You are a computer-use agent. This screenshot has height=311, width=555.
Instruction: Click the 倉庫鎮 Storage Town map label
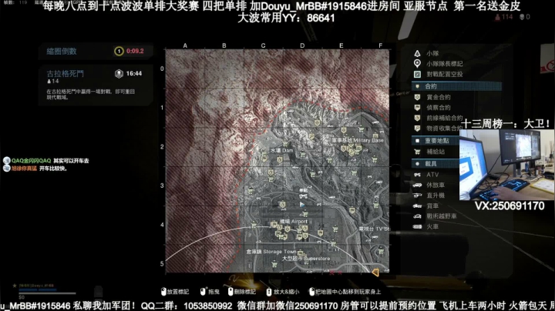pos(271,252)
